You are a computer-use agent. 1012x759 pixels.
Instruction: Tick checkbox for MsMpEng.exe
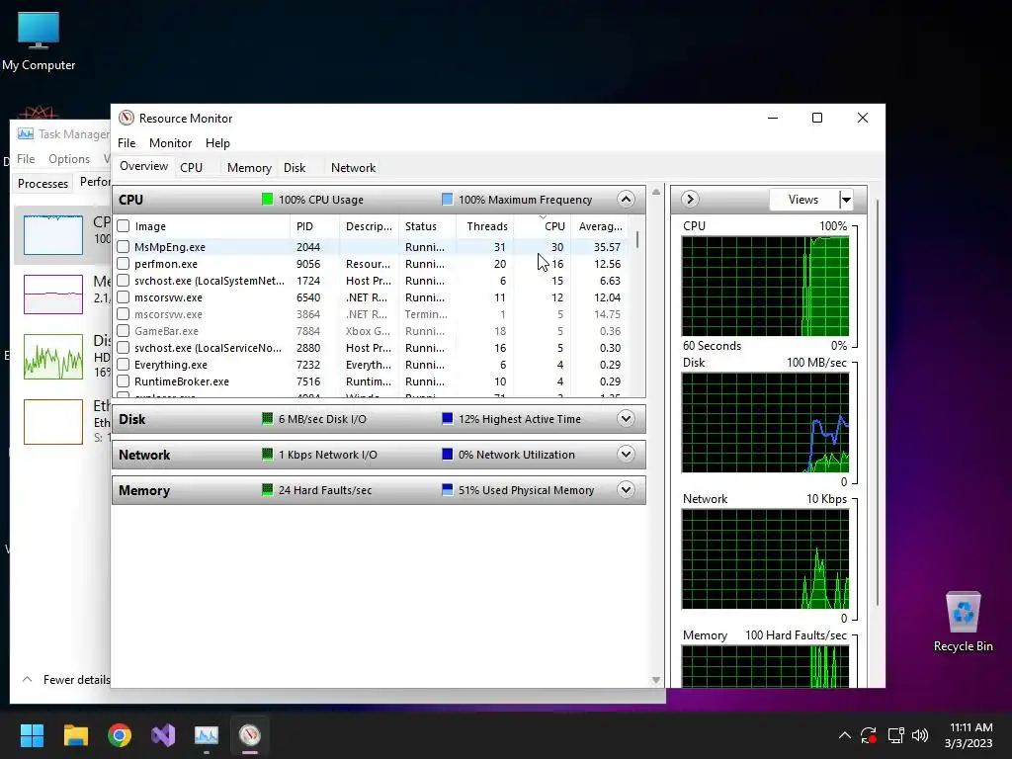(124, 246)
